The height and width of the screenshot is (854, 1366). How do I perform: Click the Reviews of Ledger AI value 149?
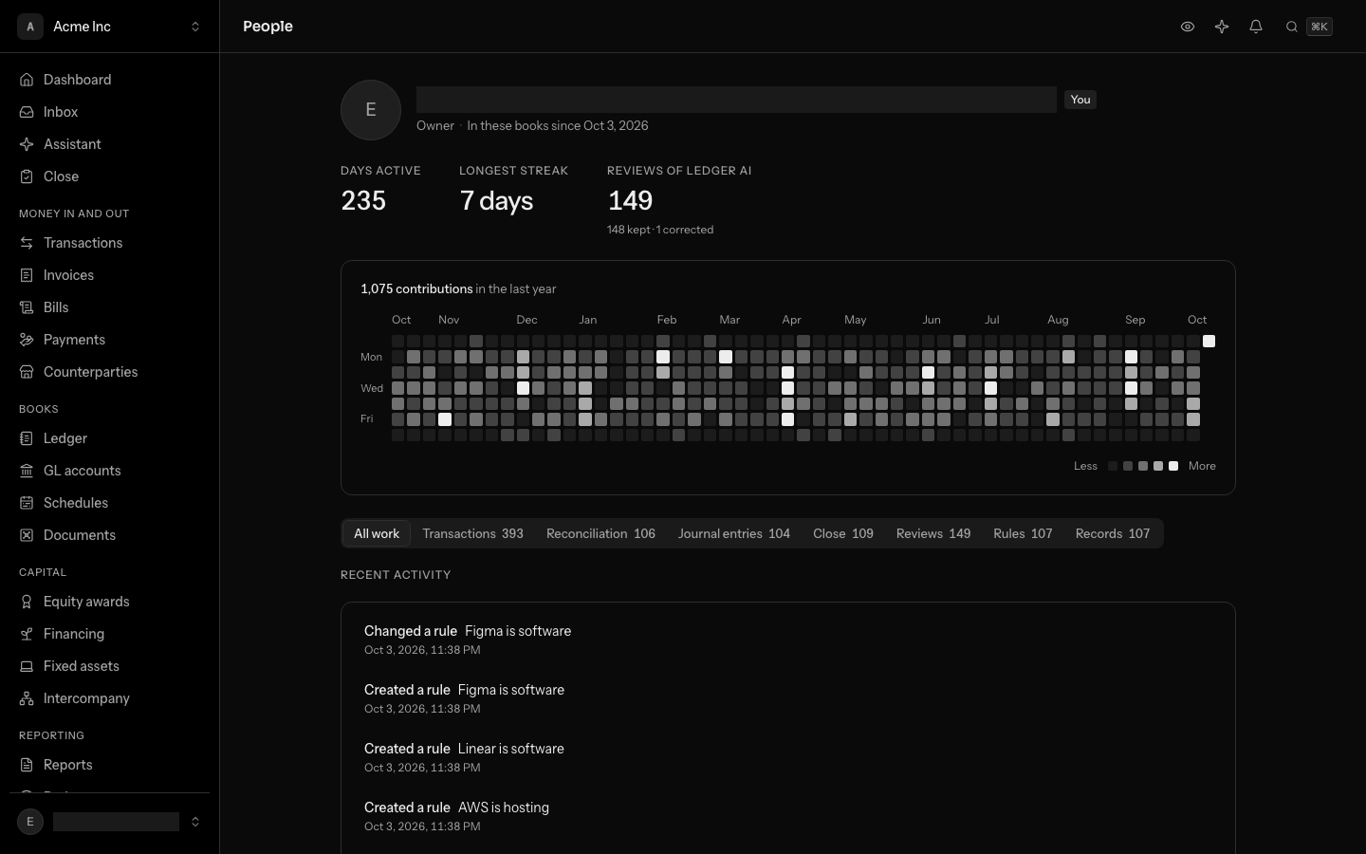coord(630,200)
